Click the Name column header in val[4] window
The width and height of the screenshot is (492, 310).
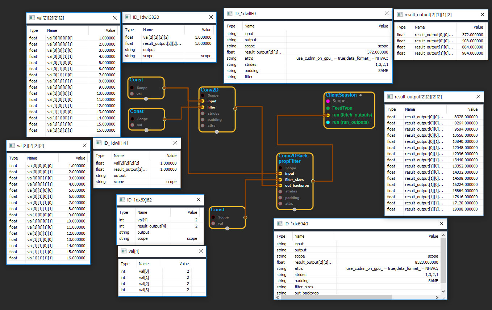coord(143,264)
